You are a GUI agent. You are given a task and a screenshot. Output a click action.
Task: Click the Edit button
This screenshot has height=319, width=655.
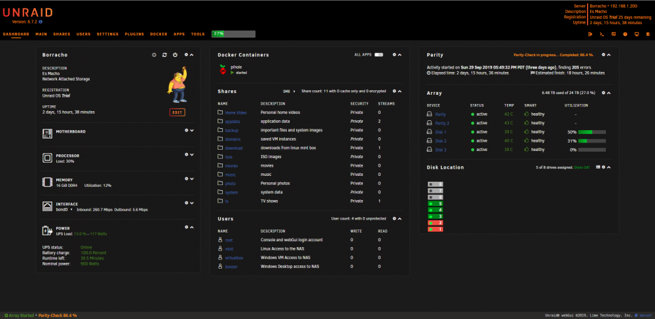(x=178, y=112)
